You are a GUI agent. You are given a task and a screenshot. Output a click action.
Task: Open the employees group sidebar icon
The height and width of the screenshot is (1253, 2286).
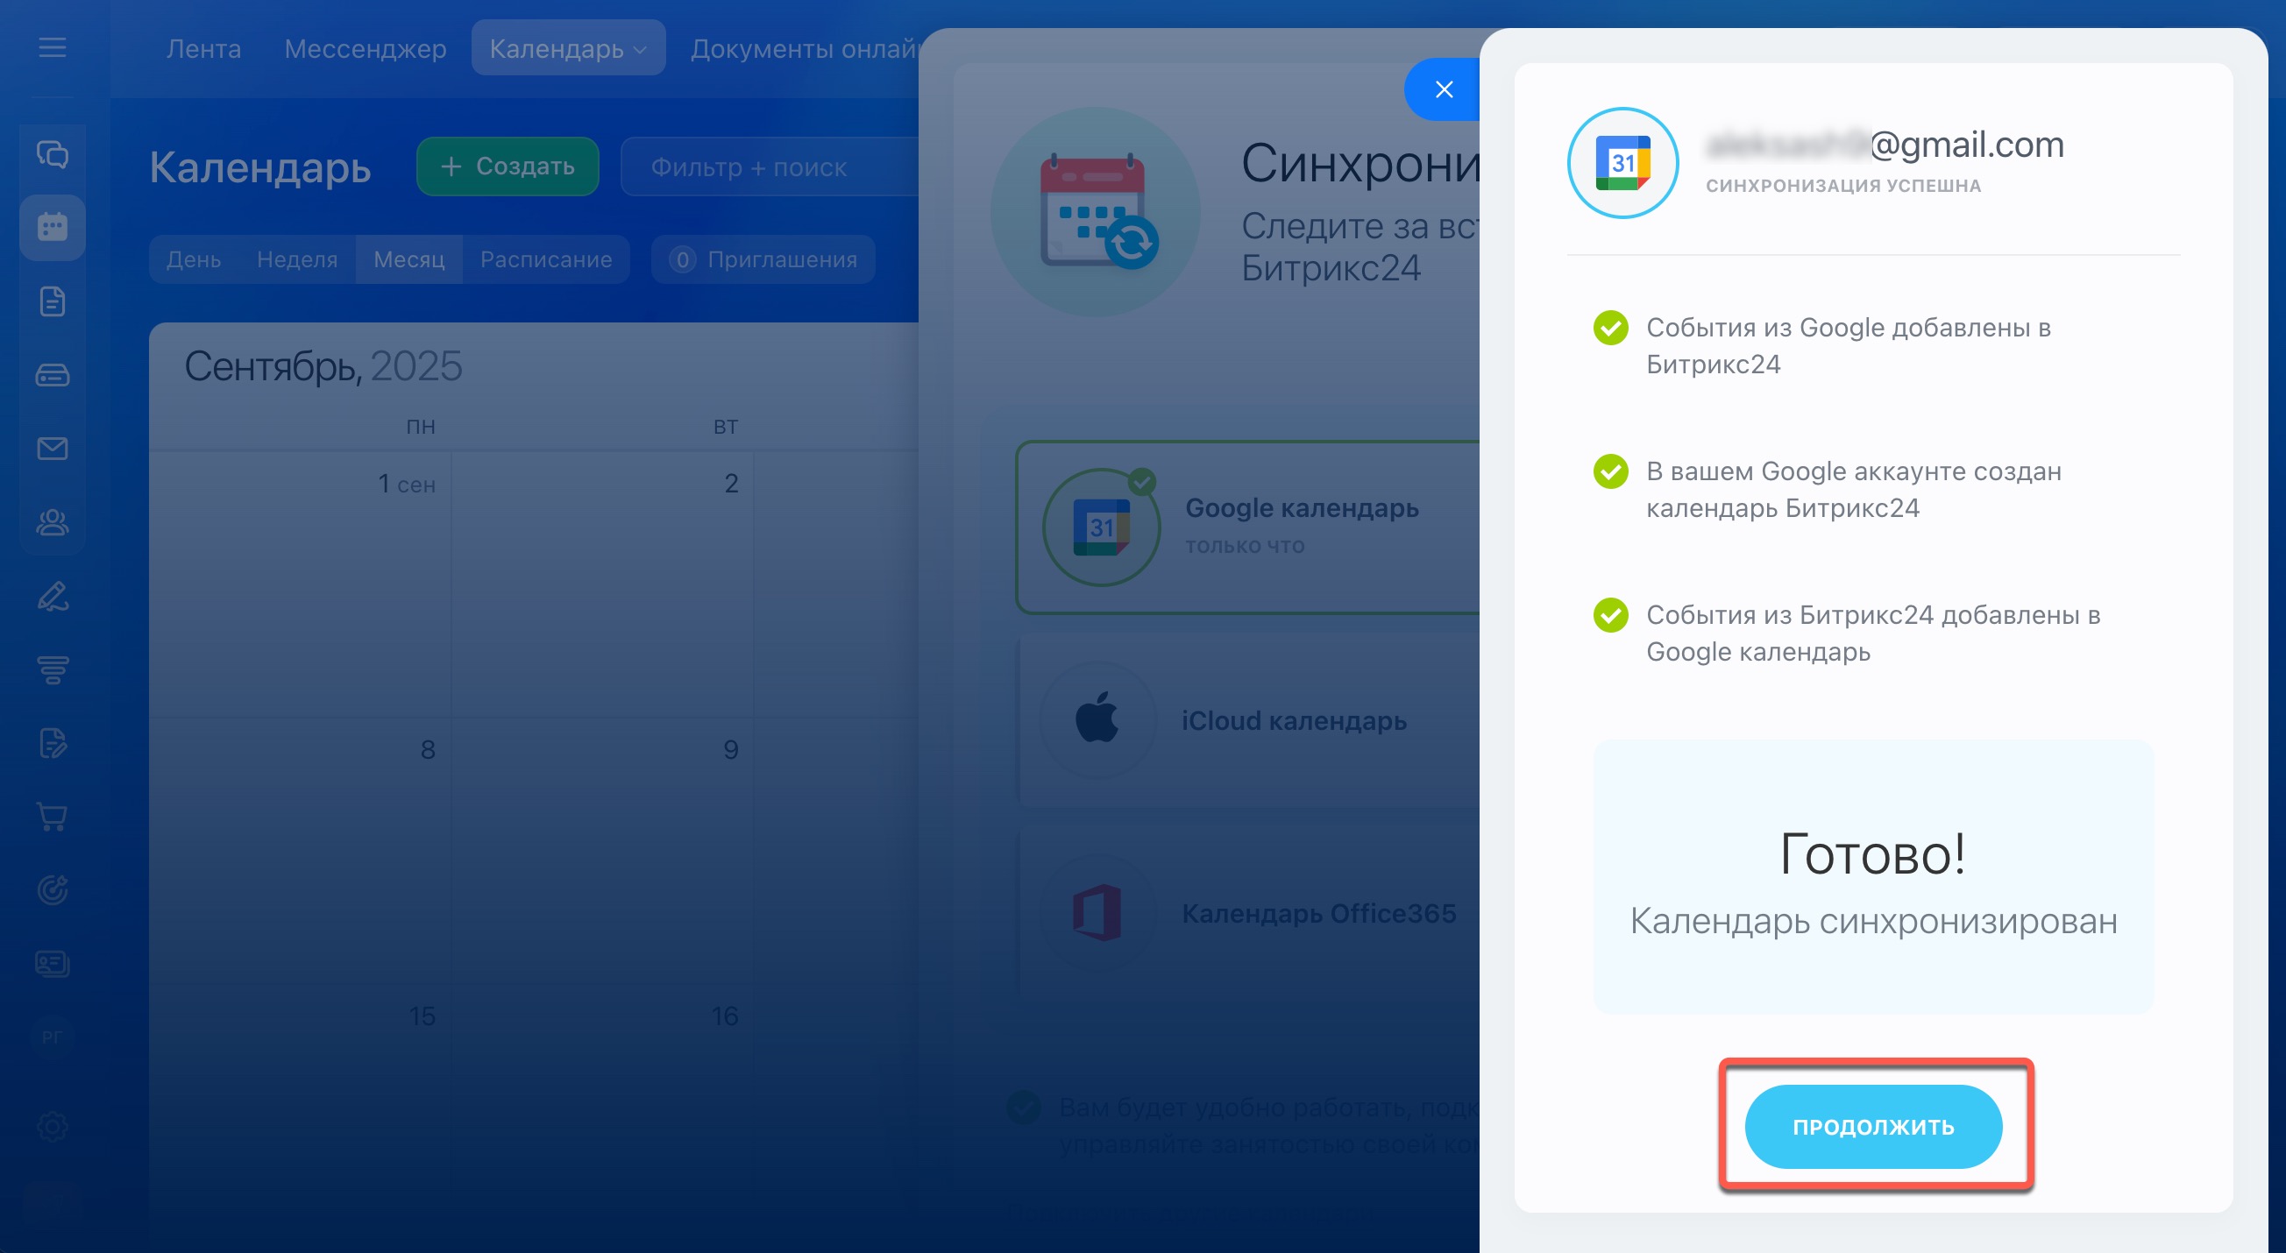(53, 523)
